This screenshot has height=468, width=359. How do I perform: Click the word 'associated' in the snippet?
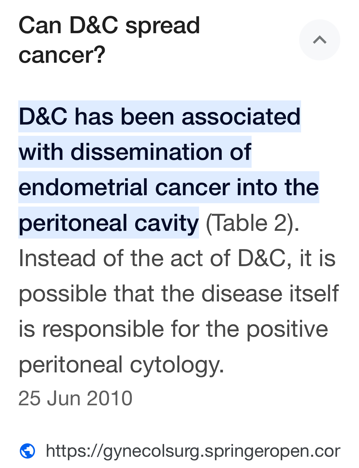[241, 116]
